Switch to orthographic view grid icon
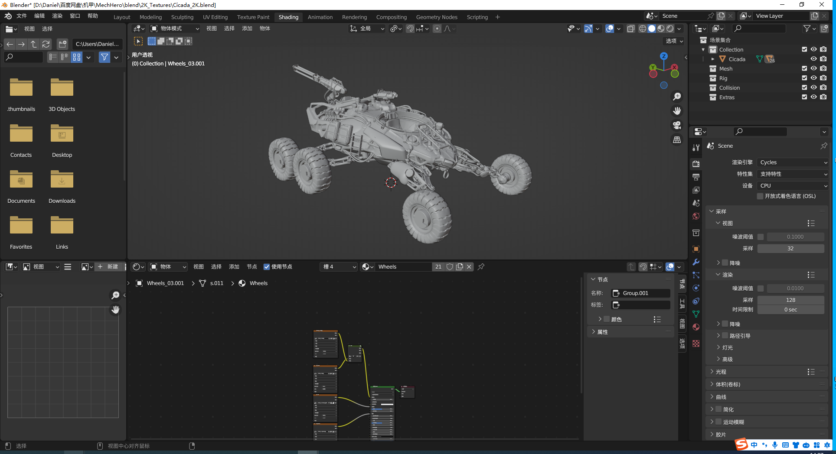 click(676, 139)
